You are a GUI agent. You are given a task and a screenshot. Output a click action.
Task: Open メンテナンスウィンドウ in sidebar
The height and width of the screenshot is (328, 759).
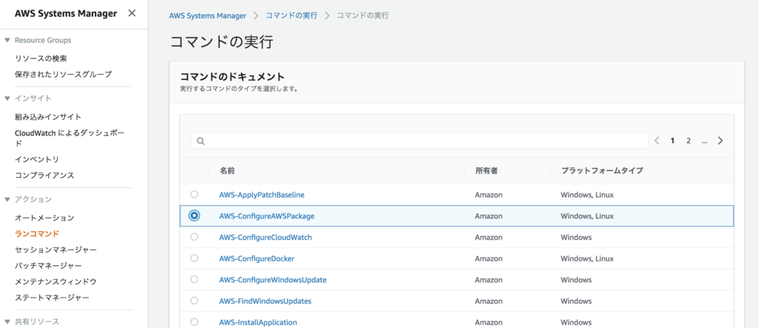click(56, 281)
